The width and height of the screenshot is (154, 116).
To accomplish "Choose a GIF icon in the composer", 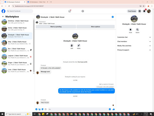I will pyautogui.click(x=46, y=109).
